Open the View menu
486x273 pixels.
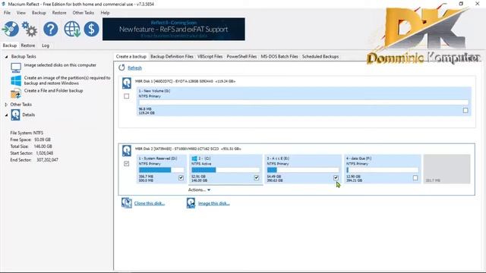coord(21,13)
